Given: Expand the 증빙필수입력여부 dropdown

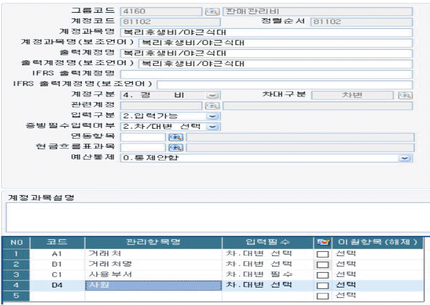Looking at the screenshot, I should pyautogui.click(x=213, y=127).
